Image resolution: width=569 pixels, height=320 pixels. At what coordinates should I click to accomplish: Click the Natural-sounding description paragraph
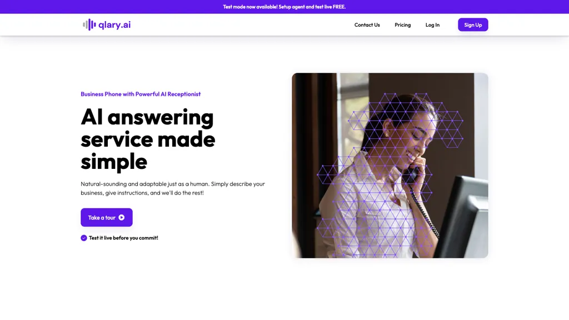173,188
